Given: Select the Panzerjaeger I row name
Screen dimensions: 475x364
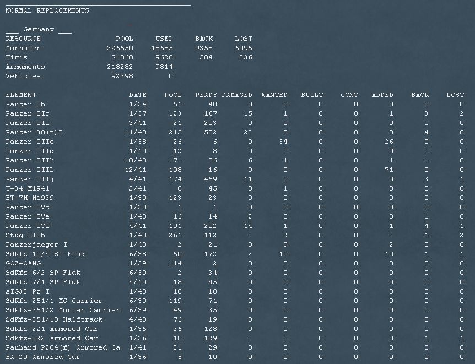Looking at the screenshot, I should [x=36, y=245].
